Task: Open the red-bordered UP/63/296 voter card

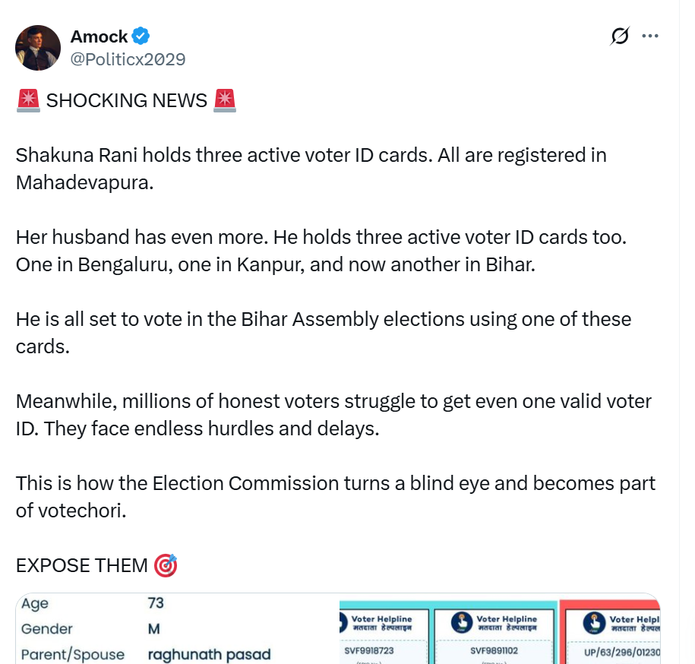Action: tap(610, 638)
